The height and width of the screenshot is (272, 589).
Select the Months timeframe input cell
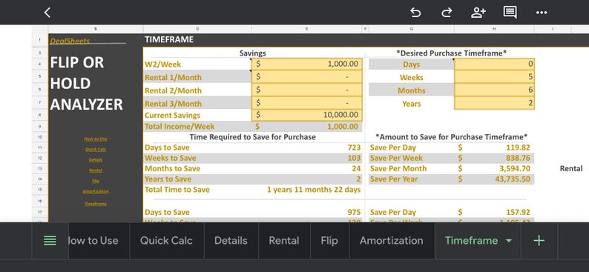point(494,90)
